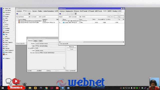Click filter funnel icon in Interface List
This screenshot has height=90, width=160.
[x=75, y=14]
